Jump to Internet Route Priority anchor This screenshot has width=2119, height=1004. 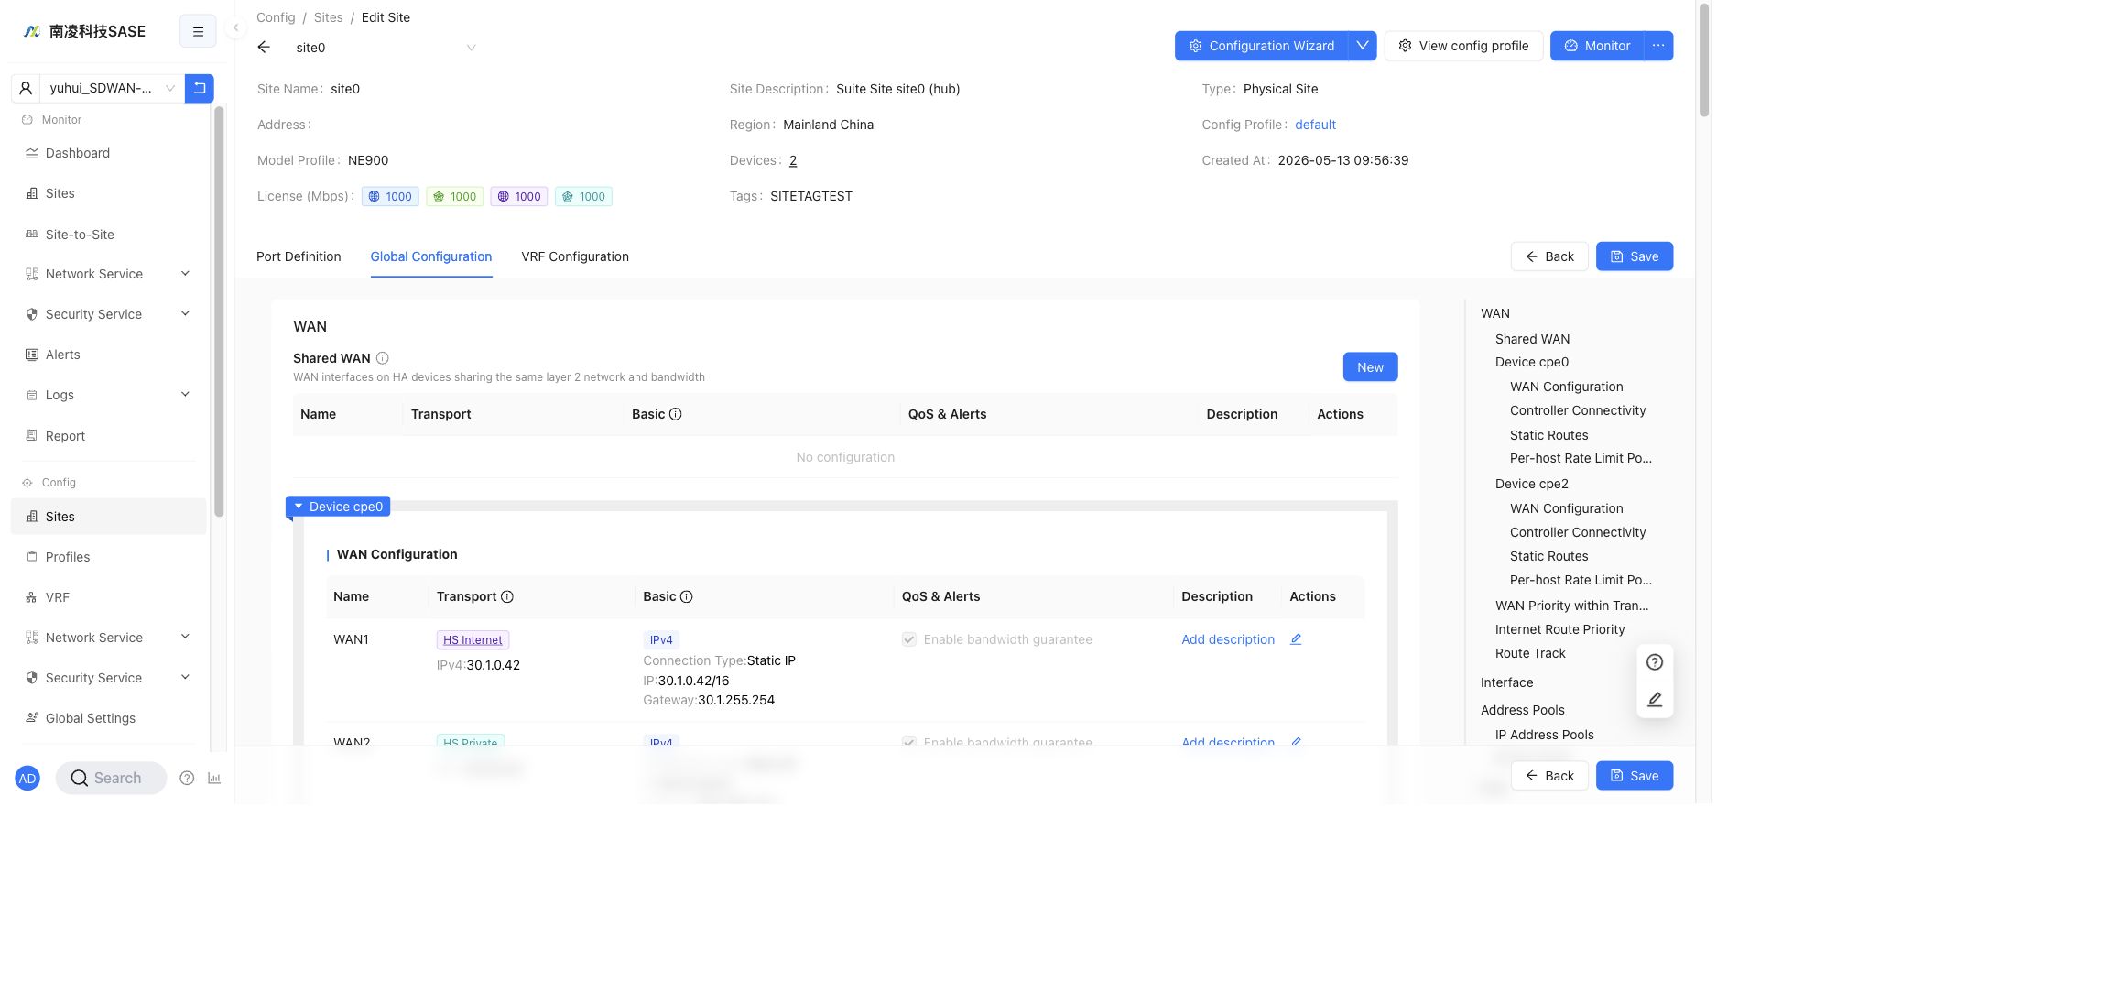pos(1560,629)
